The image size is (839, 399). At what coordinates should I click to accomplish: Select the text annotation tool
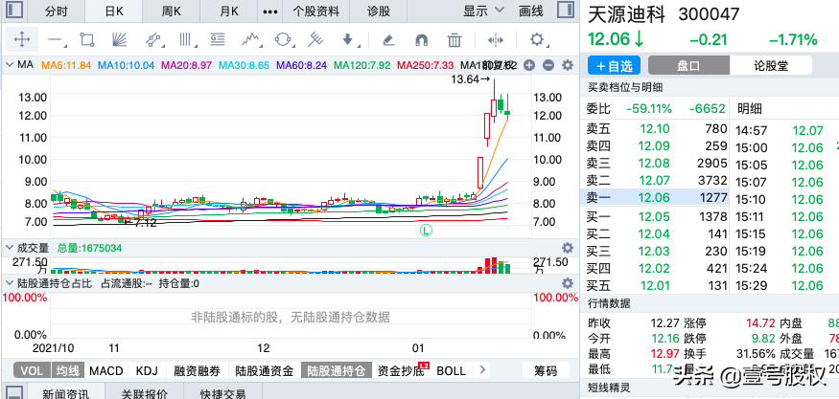(x=218, y=39)
